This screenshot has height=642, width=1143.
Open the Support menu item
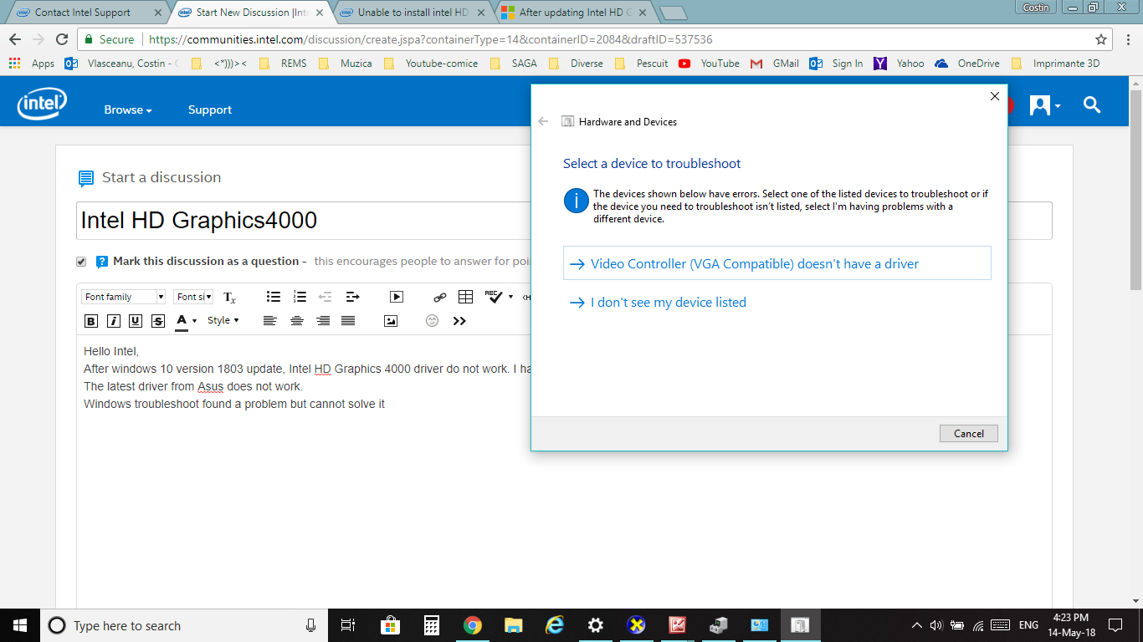[x=210, y=110]
